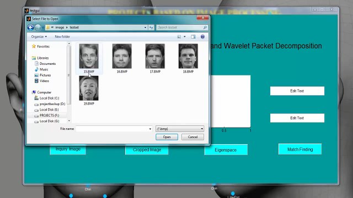Go back using the blue back arrow
Image resolution: width=353 pixels, height=198 pixels.
point(31,28)
